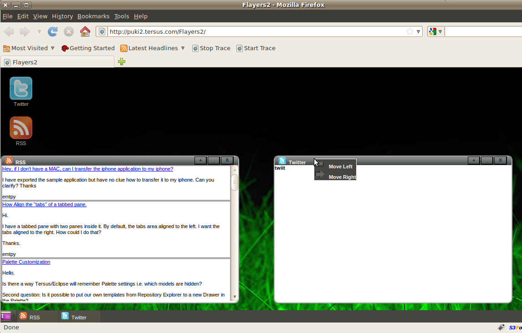
Task: Open the RSS desktop icon
Action: [x=21, y=128]
